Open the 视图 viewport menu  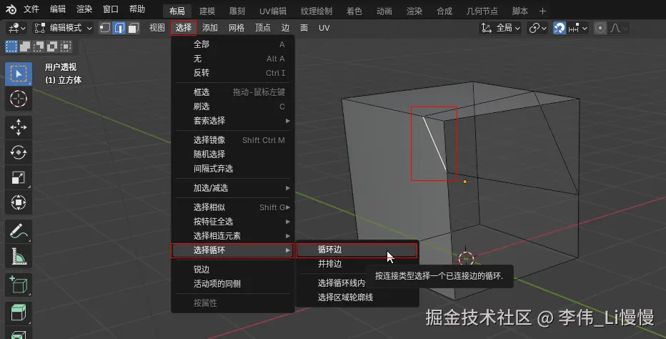[156, 28]
